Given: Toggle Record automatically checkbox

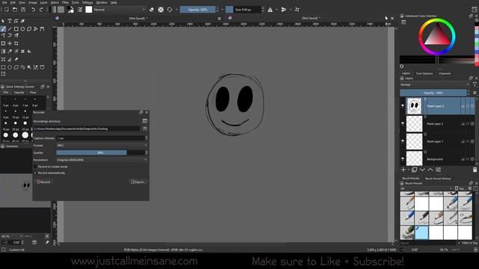Looking at the screenshot, I should [x=35, y=173].
